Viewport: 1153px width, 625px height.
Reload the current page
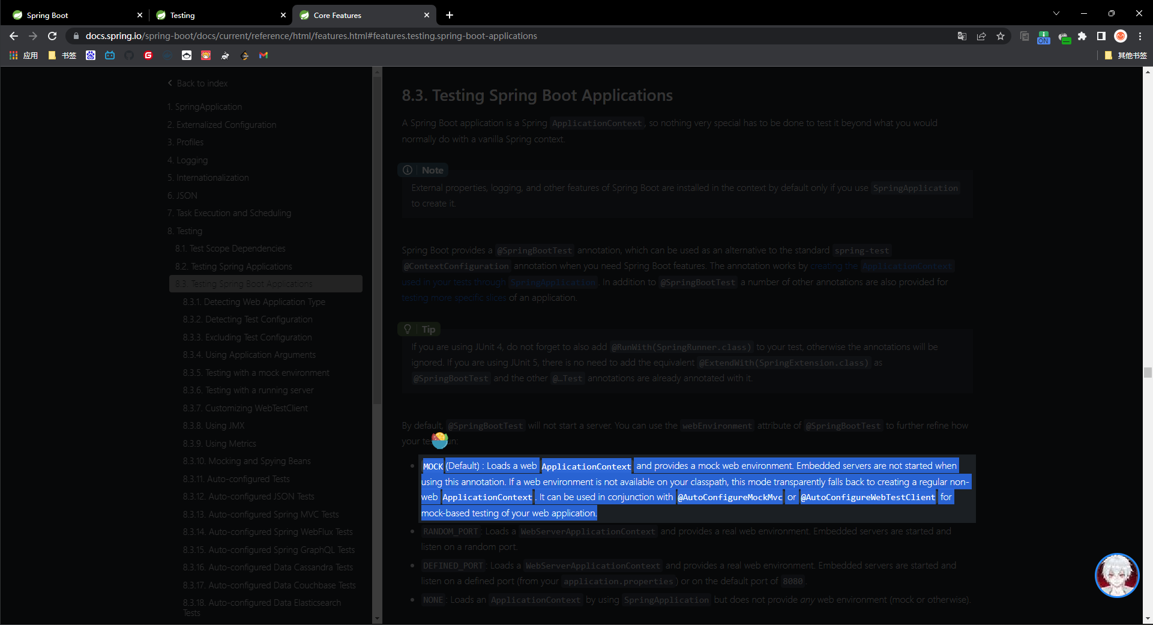click(52, 36)
